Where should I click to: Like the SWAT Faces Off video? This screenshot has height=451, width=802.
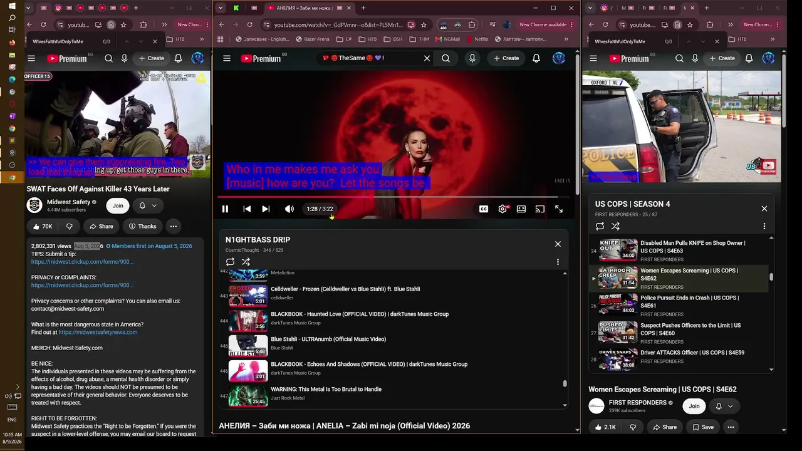click(x=43, y=226)
